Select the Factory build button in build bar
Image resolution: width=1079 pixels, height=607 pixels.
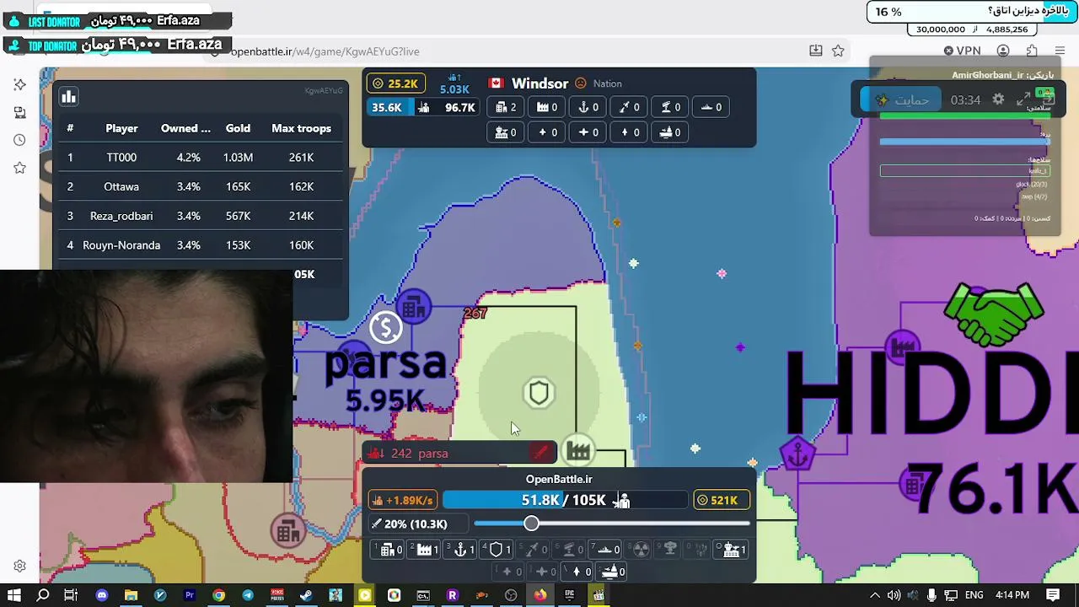(425, 550)
